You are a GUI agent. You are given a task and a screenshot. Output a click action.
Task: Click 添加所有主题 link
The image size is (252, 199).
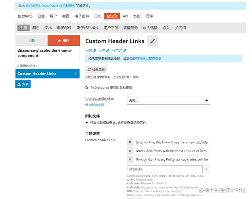pyautogui.click(x=95, y=105)
